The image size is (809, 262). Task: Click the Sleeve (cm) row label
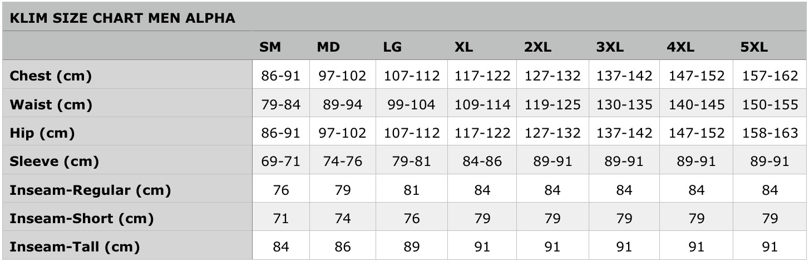point(54,162)
